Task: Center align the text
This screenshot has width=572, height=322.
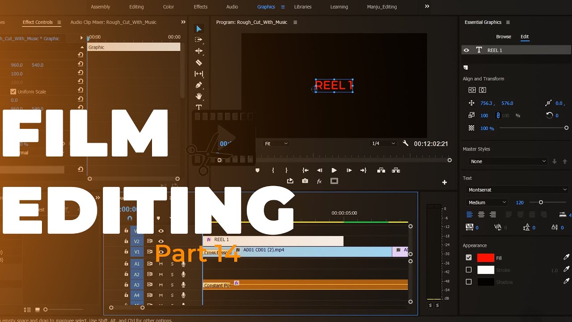Action: tap(481, 215)
